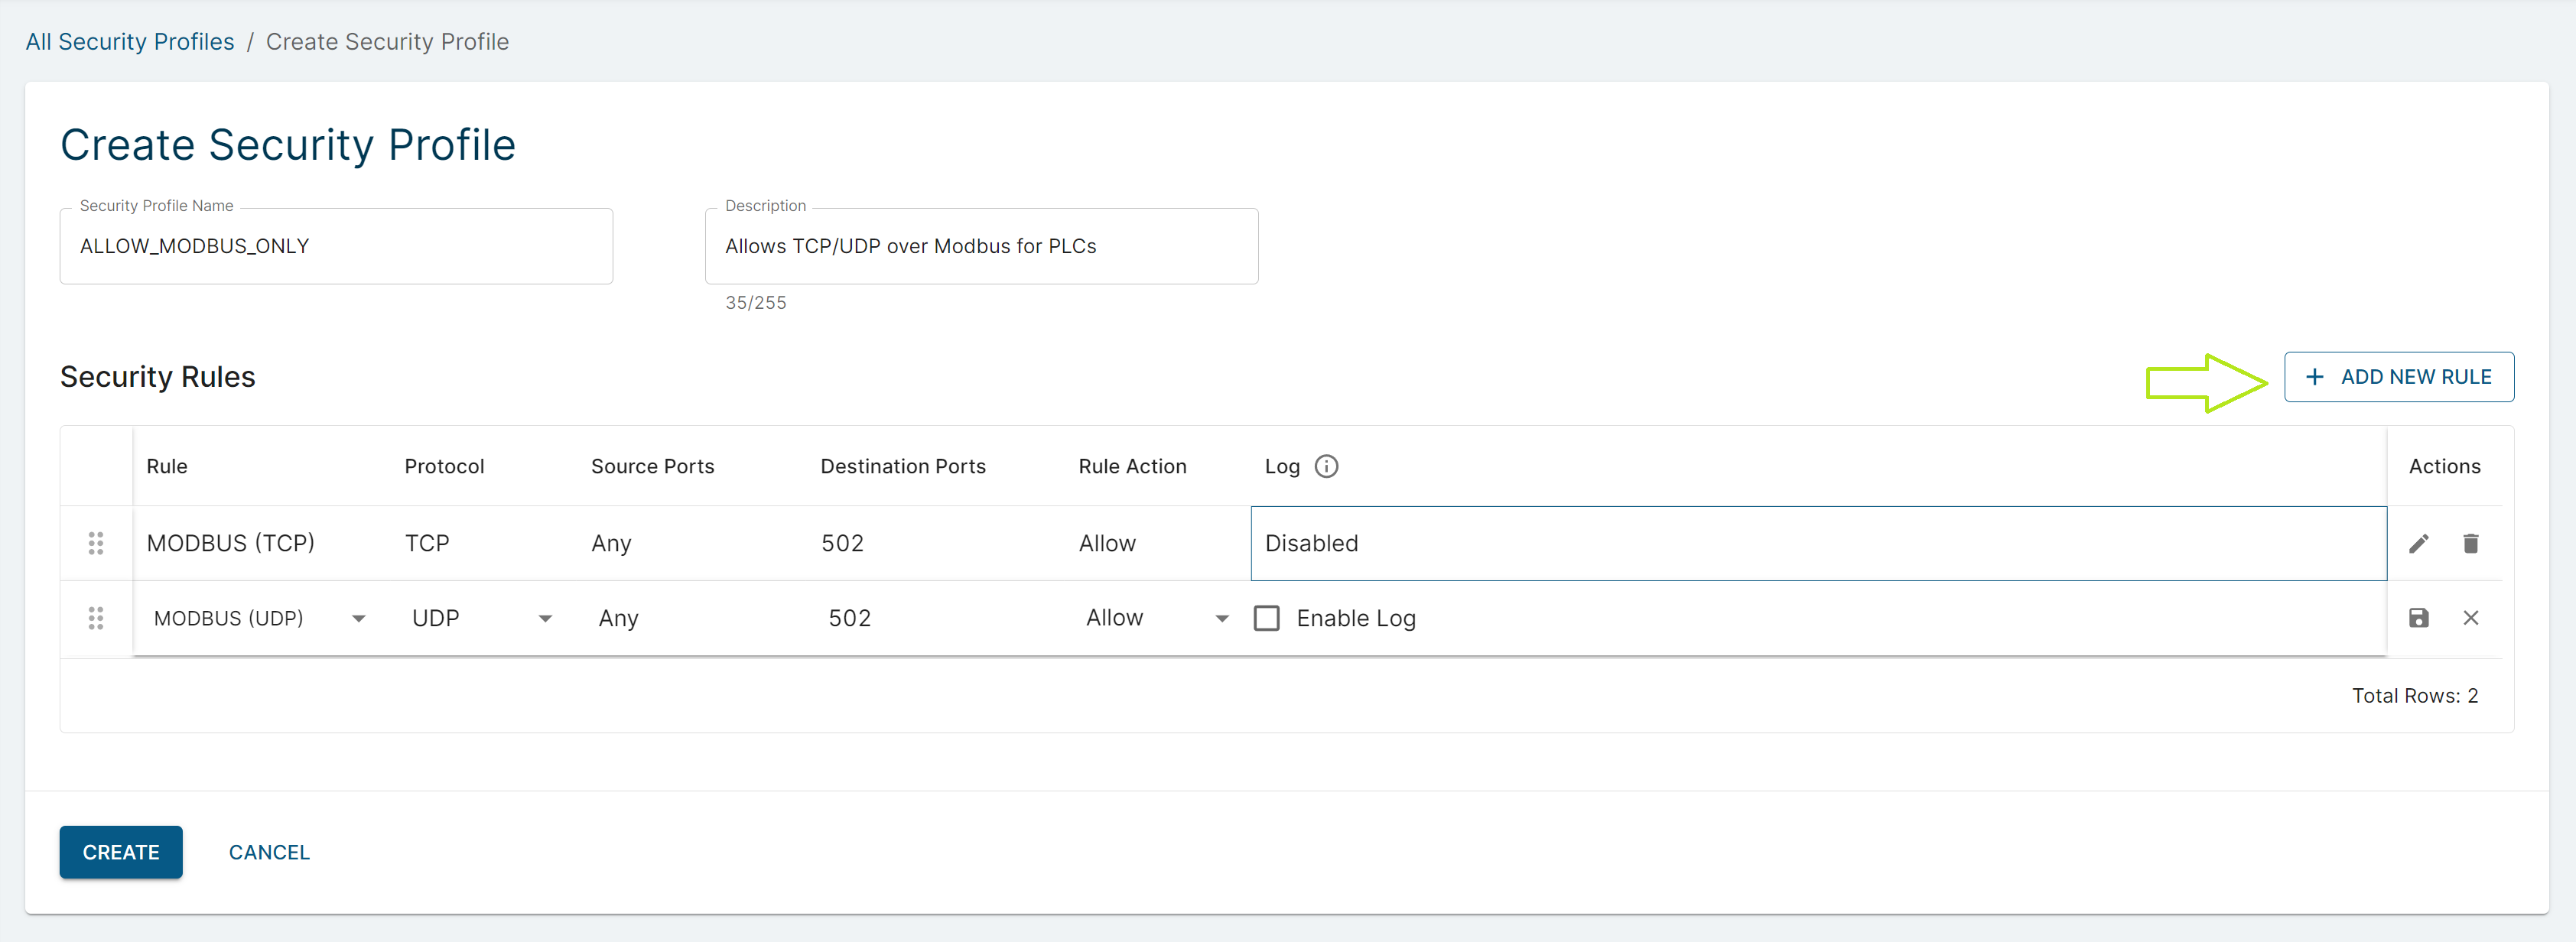Discard MODBUS (UDP) rule edits via X icon
2576x942 pixels.
pos(2470,618)
